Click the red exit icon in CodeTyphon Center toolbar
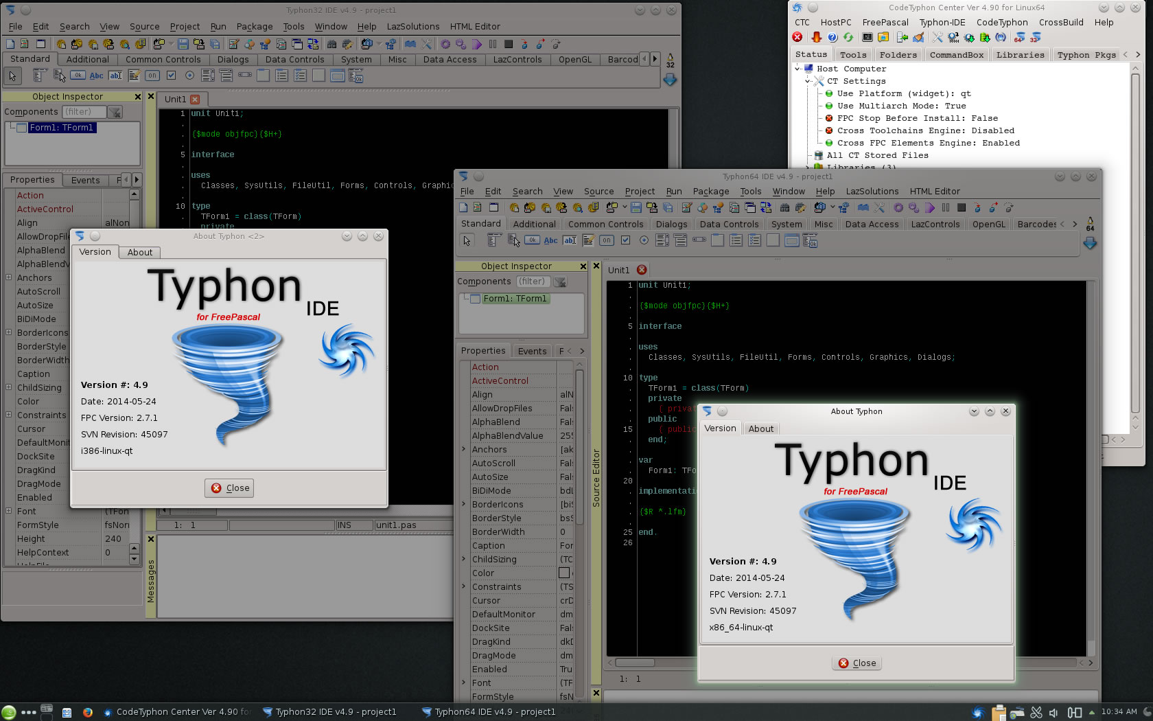This screenshot has width=1153, height=721. pyautogui.click(x=797, y=37)
